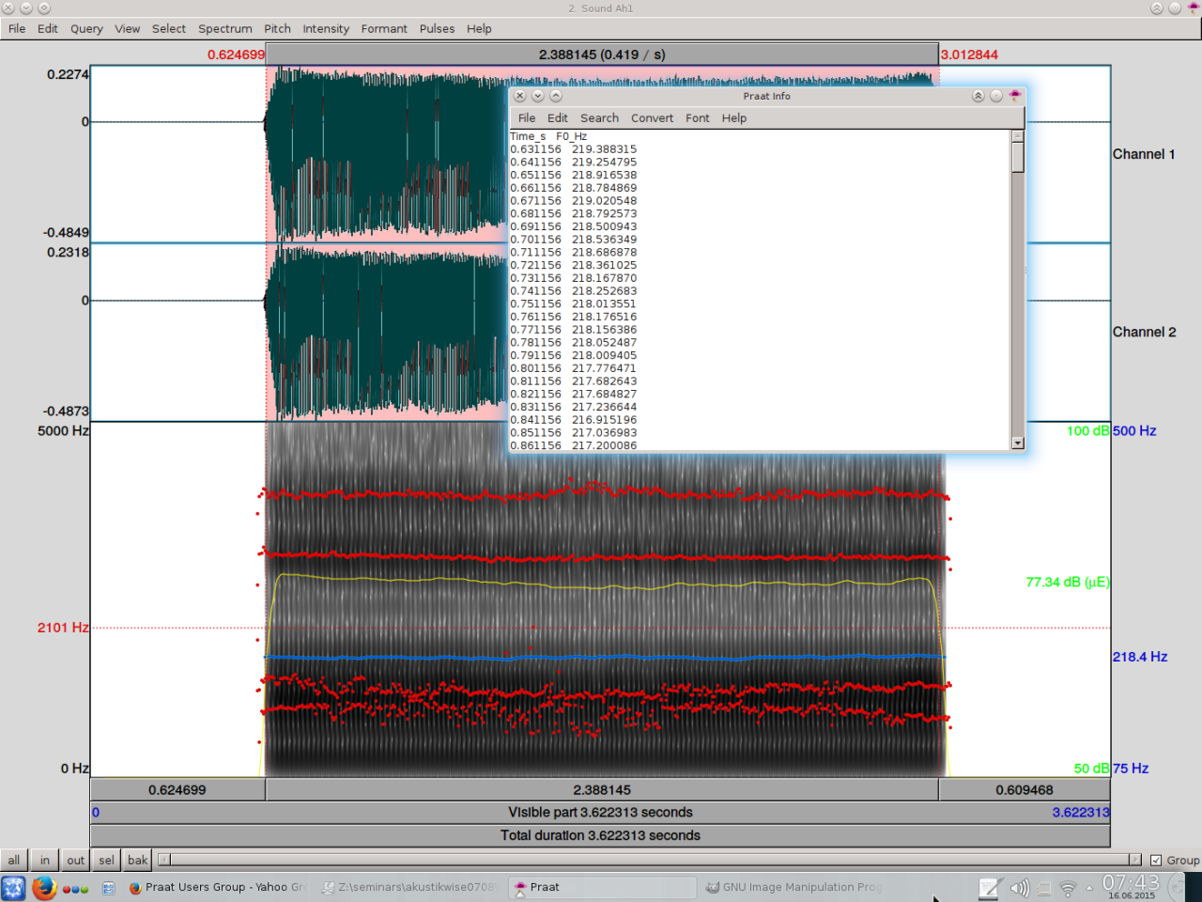Click the activity pager dots icon

75,888
